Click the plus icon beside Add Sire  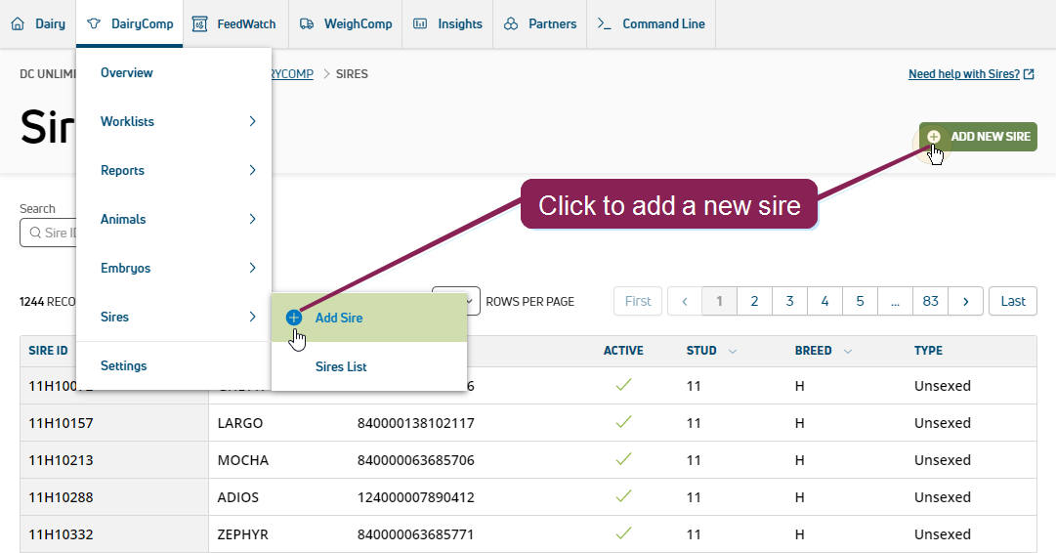click(294, 318)
